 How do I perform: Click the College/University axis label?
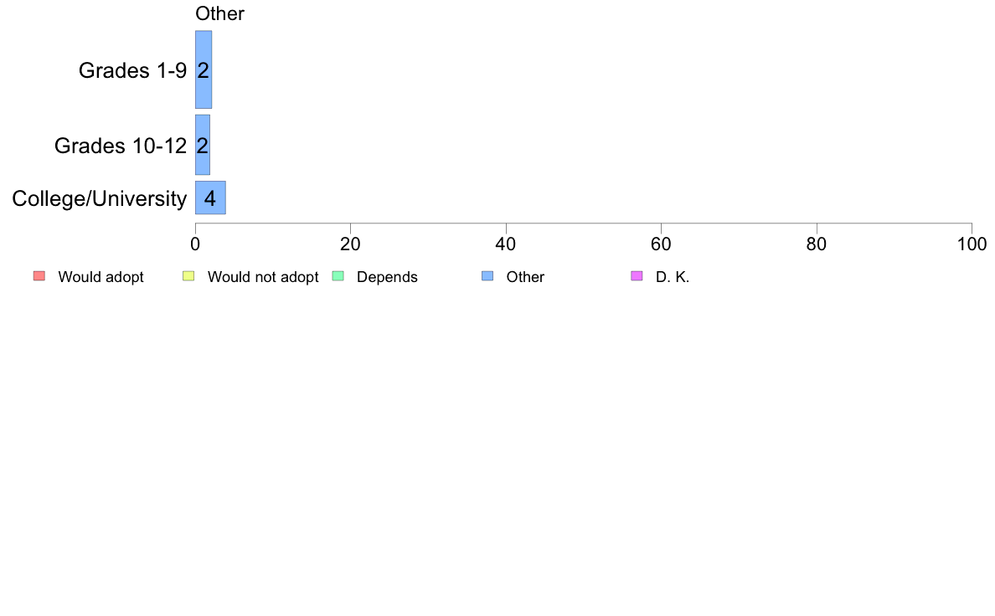(100, 198)
